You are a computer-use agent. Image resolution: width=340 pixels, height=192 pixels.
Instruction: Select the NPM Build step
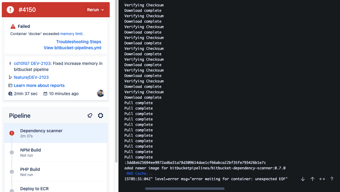click(56, 152)
